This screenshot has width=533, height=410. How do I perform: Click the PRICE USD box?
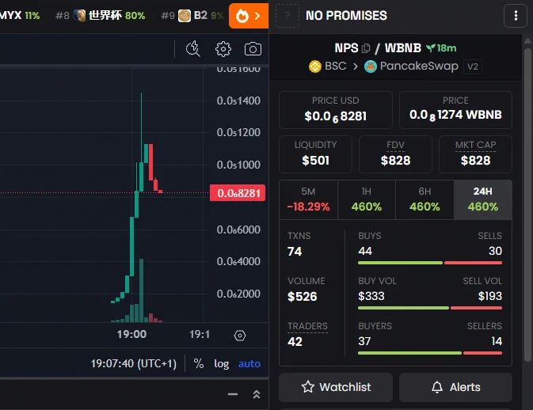click(x=336, y=110)
